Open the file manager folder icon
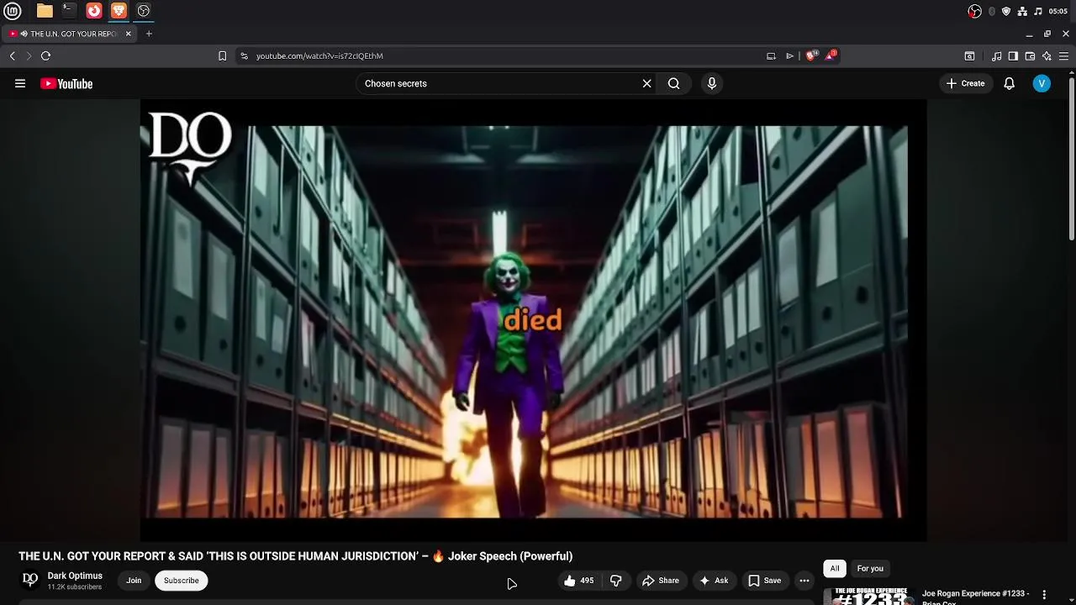This screenshot has height=605, width=1076. click(x=45, y=11)
